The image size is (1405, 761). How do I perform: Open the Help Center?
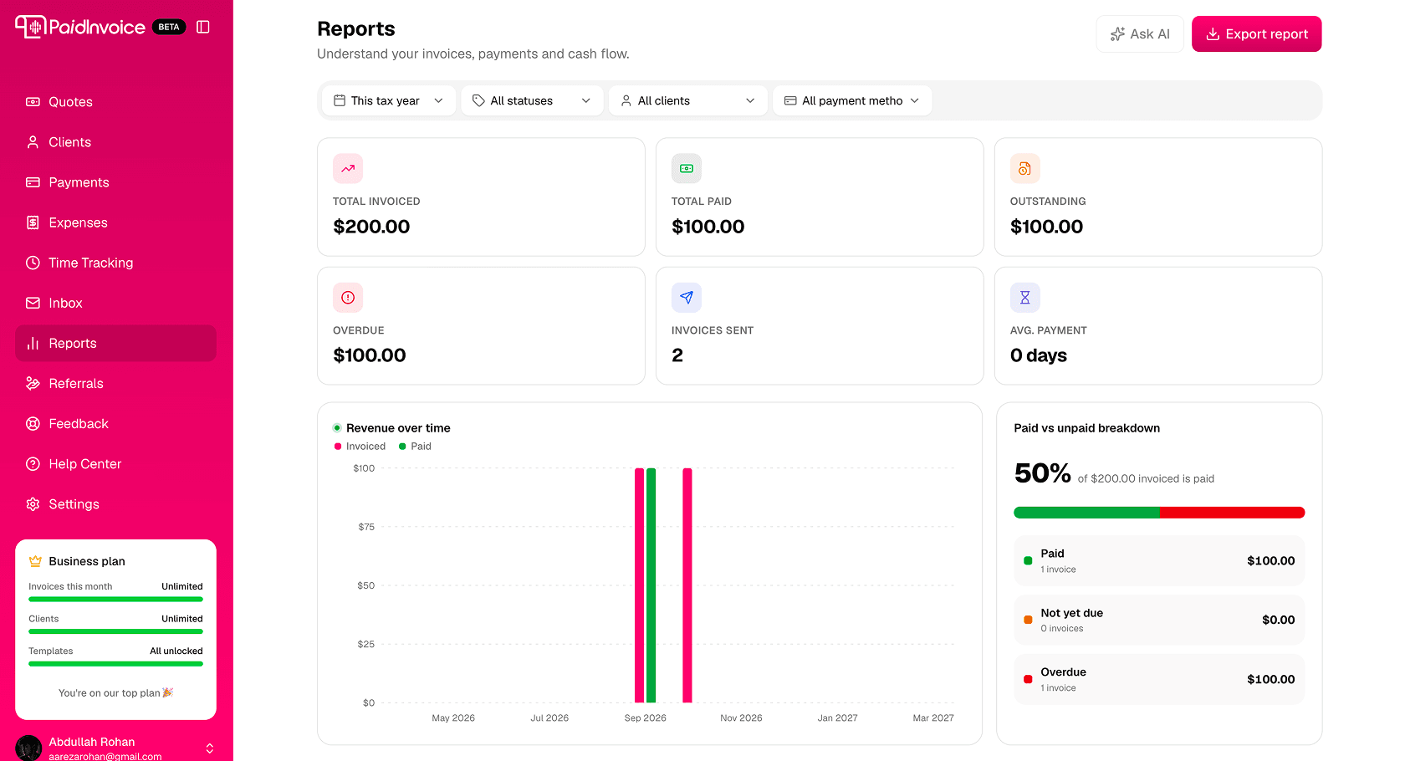coord(115,463)
